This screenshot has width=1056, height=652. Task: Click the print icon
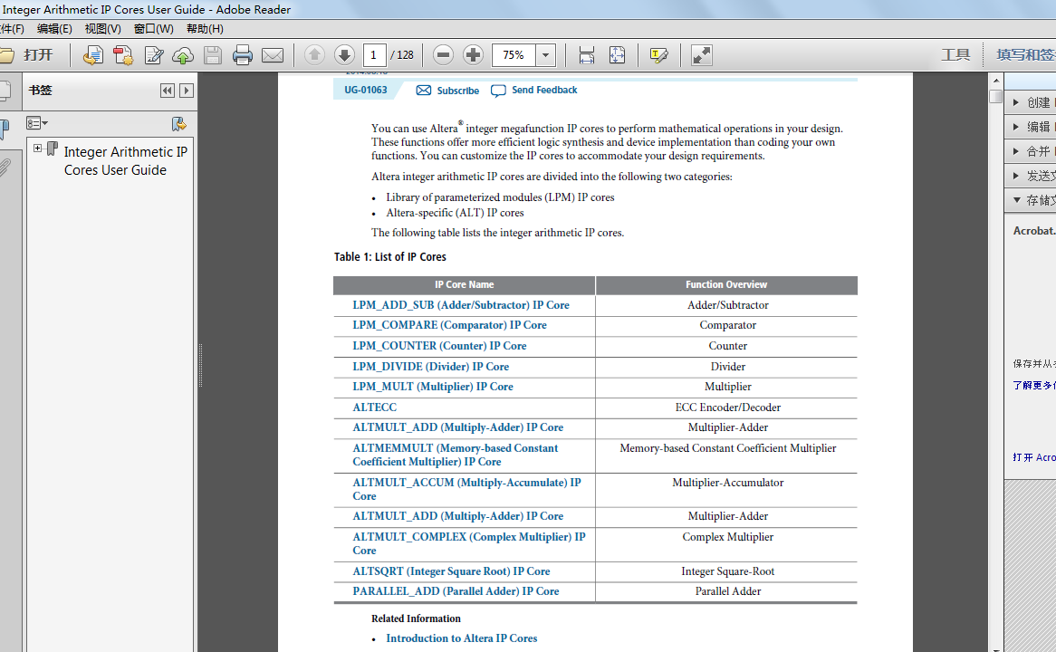tap(243, 55)
